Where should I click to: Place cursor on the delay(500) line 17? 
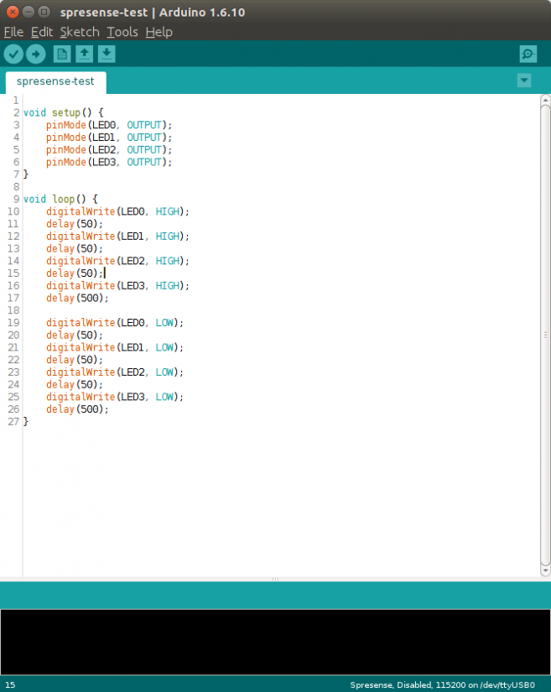(77, 298)
